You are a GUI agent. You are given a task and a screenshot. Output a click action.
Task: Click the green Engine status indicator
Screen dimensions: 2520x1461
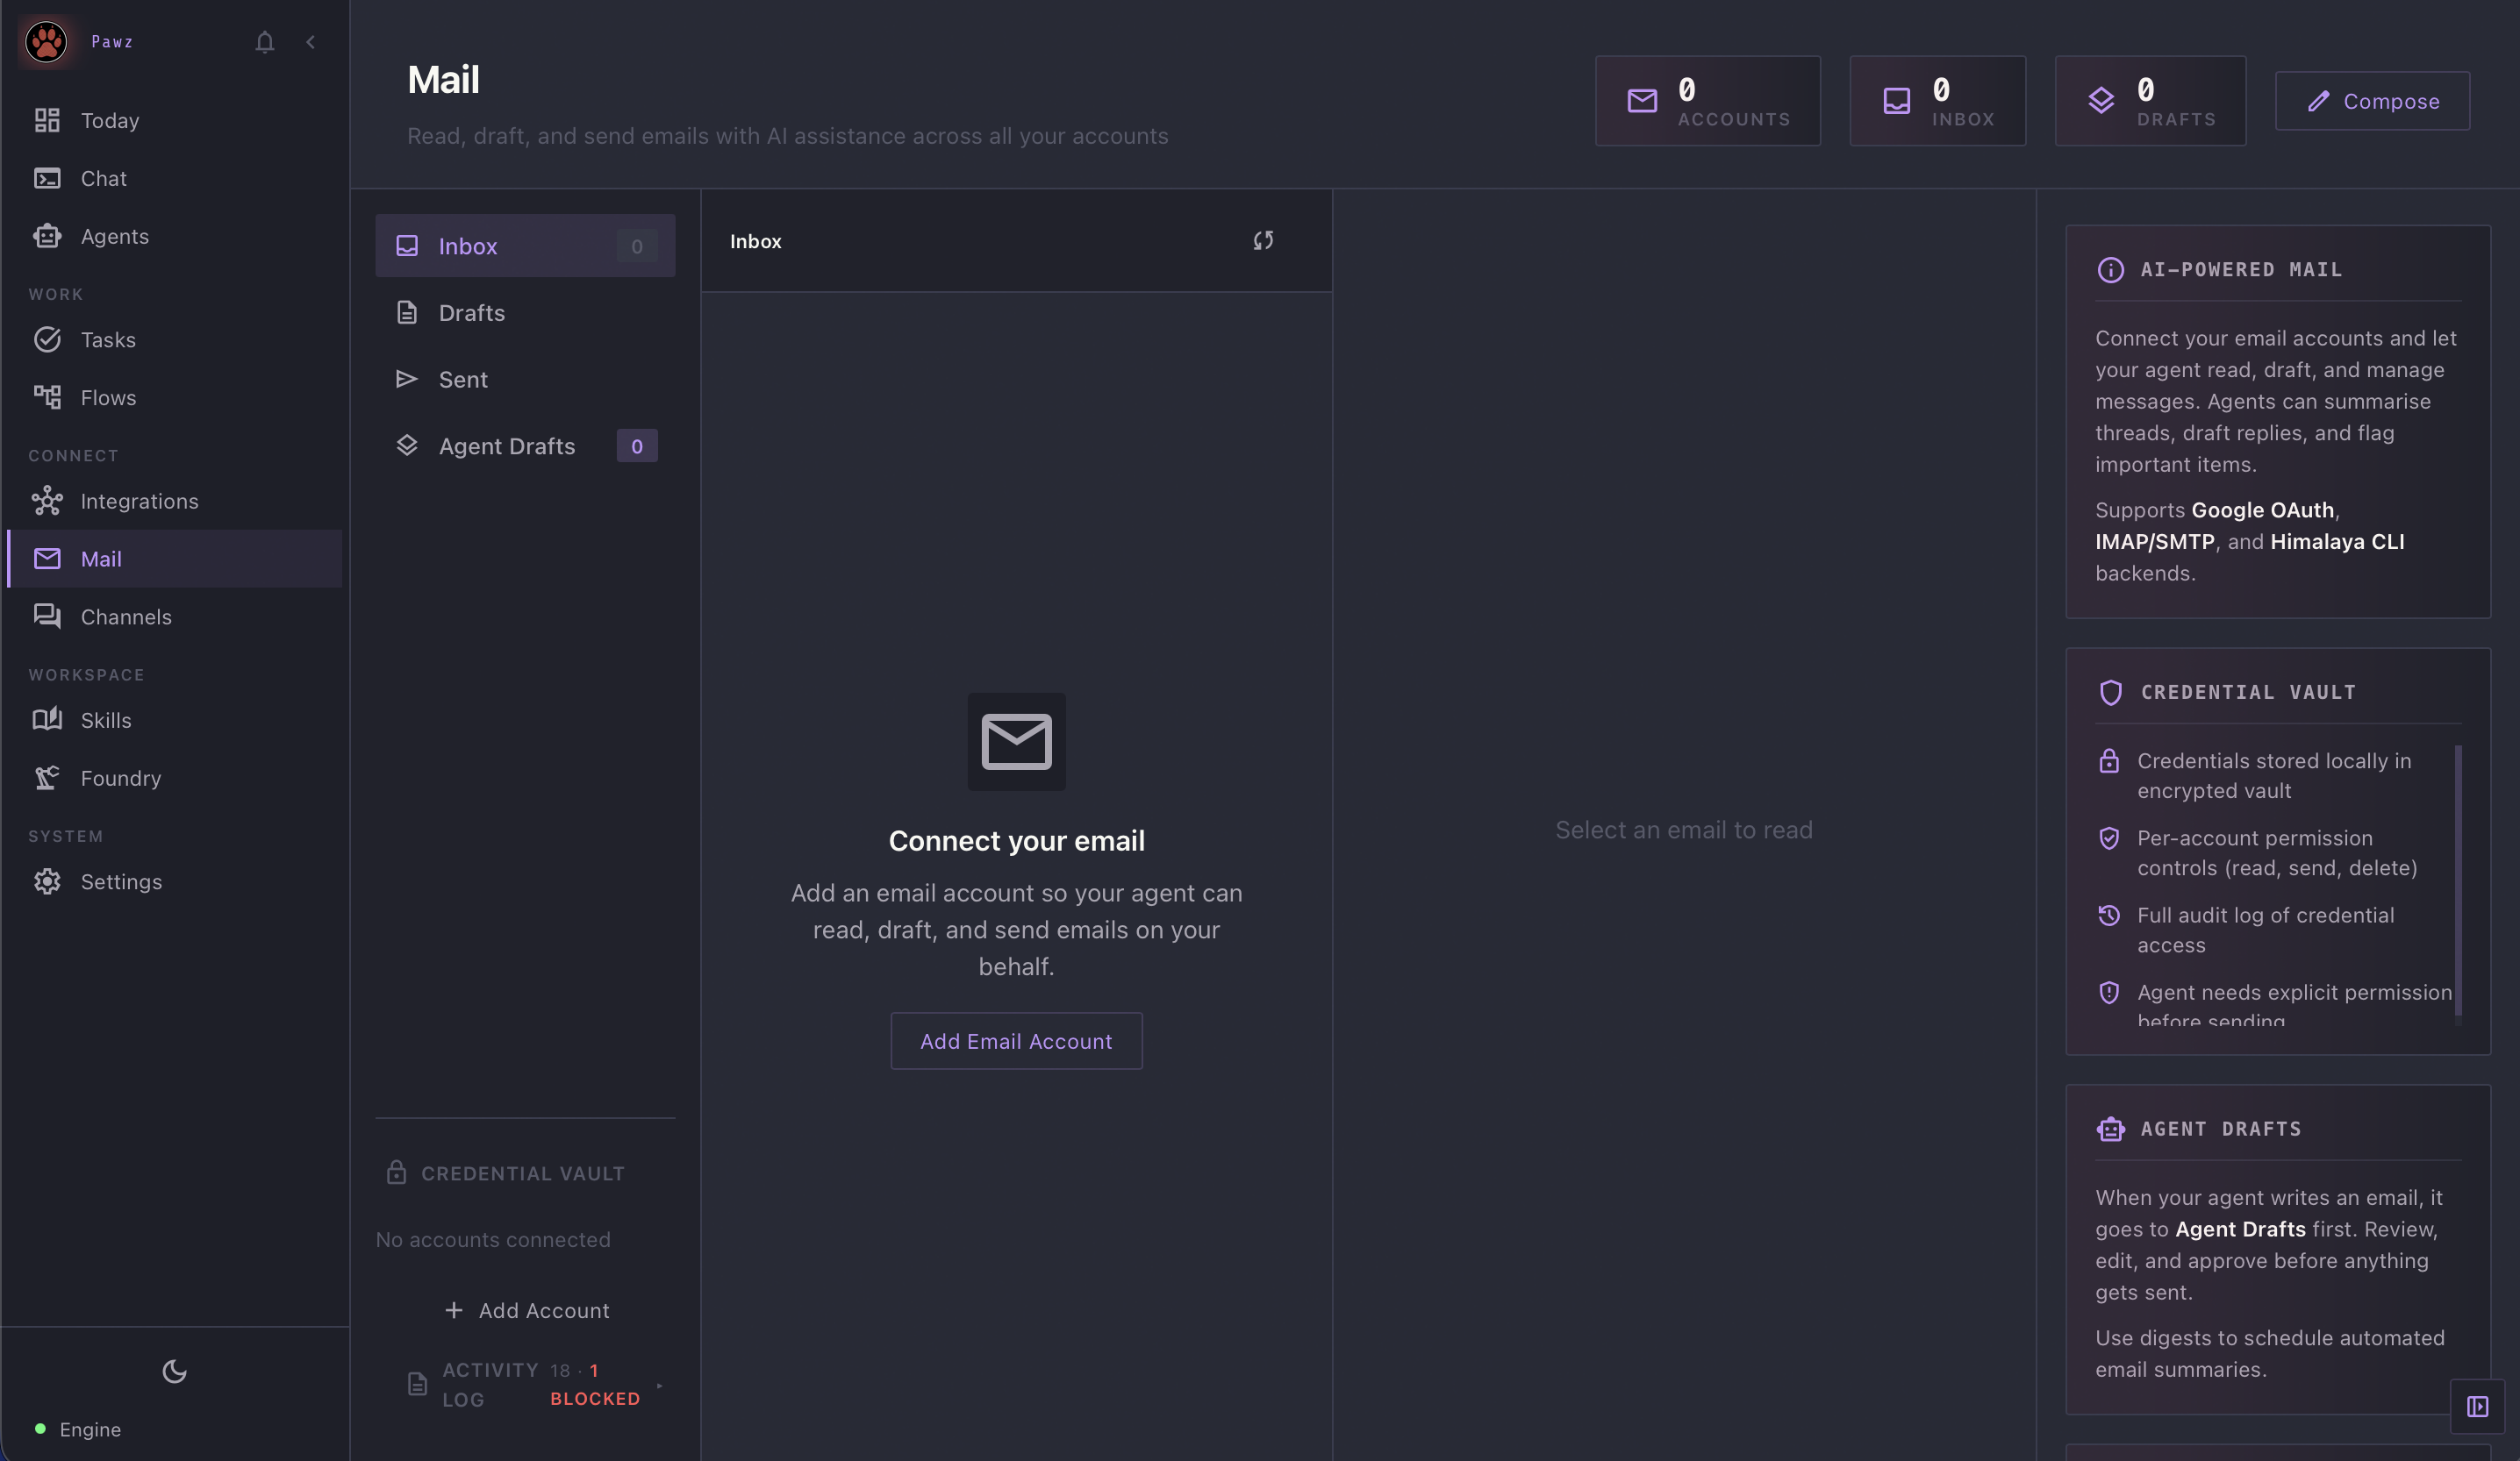click(41, 1429)
